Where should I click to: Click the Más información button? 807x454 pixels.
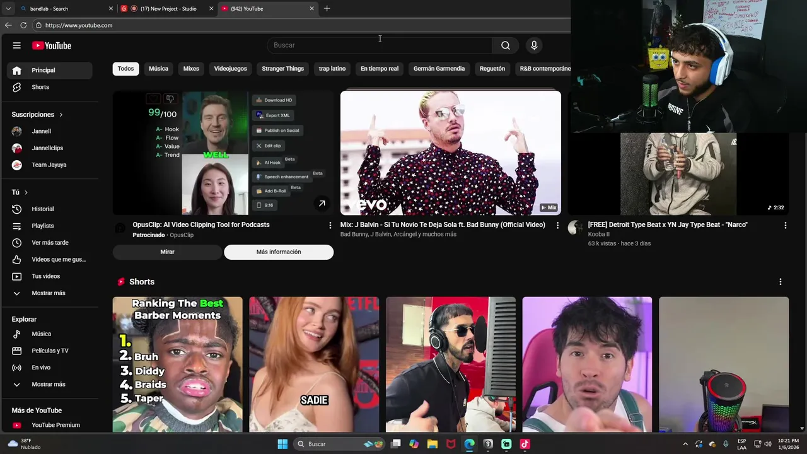[x=279, y=252]
